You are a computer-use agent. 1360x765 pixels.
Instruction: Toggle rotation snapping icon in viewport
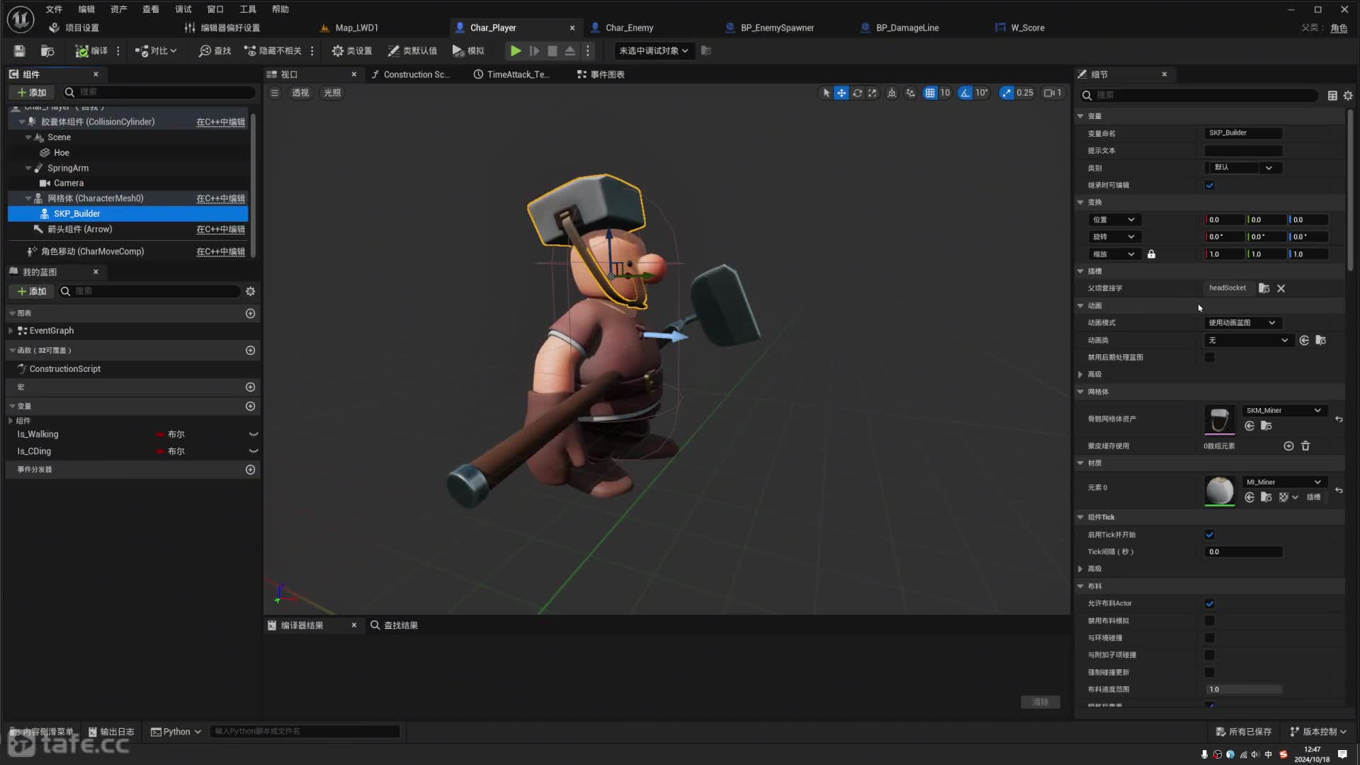click(965, 93)
